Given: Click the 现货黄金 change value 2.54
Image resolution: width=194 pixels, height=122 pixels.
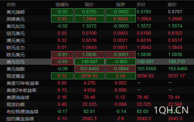Looking at the screenshot, I should click(x=121, y=76).
